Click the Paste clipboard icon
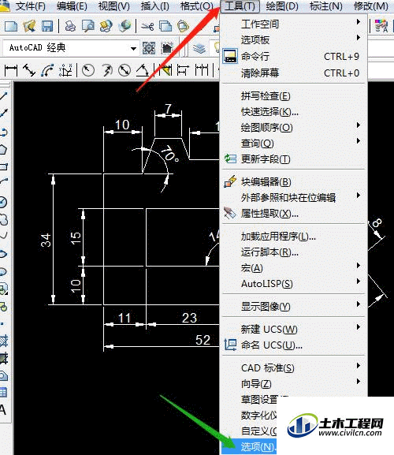 click(x=184, y=26)
